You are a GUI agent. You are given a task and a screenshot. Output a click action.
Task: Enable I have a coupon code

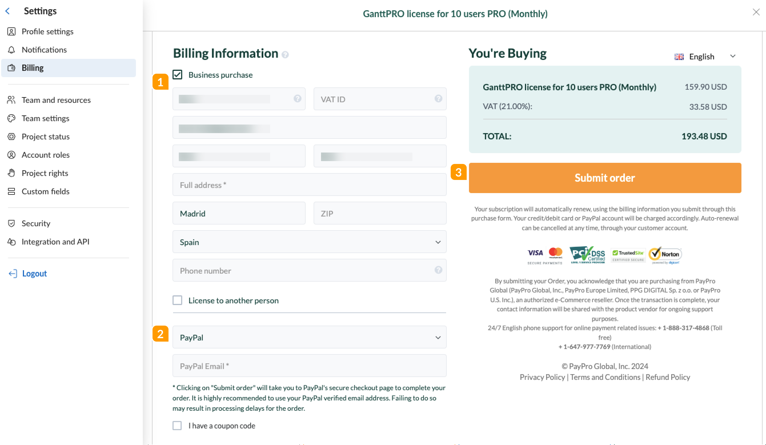[177, 426]
